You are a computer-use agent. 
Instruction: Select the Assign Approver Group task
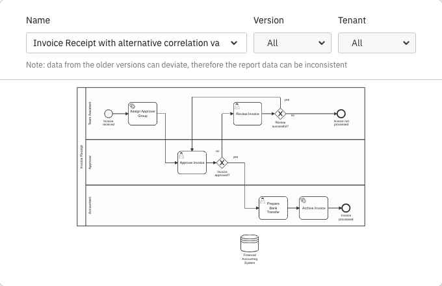click(x=142, y=114)
